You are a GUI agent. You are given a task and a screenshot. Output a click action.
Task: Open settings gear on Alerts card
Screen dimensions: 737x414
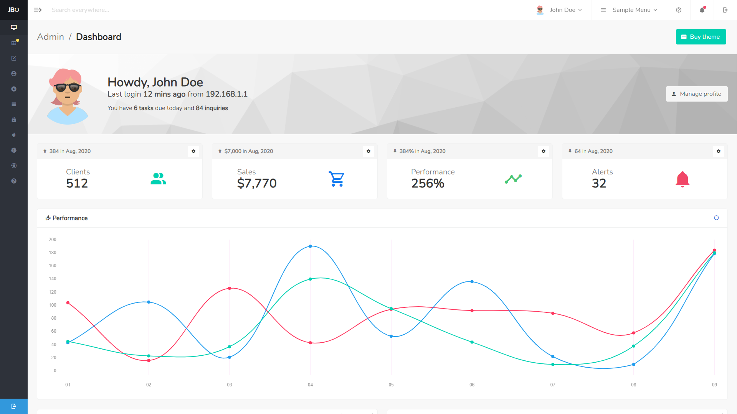(x=719, y=151)
